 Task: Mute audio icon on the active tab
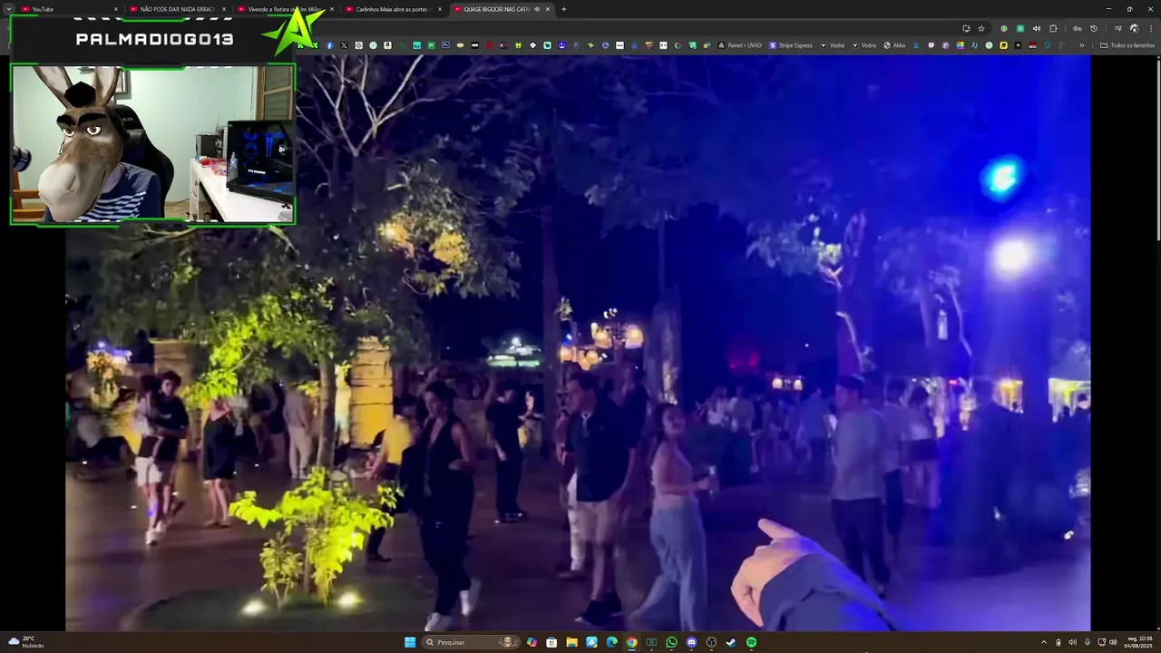[537, 9]
